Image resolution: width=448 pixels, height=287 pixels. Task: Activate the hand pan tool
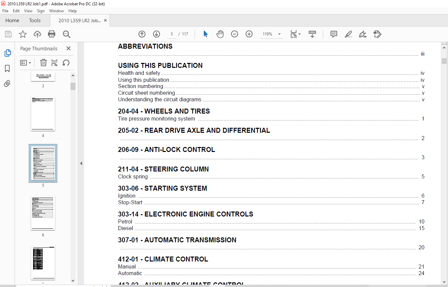pyautogui.click(x=220, y=34)
